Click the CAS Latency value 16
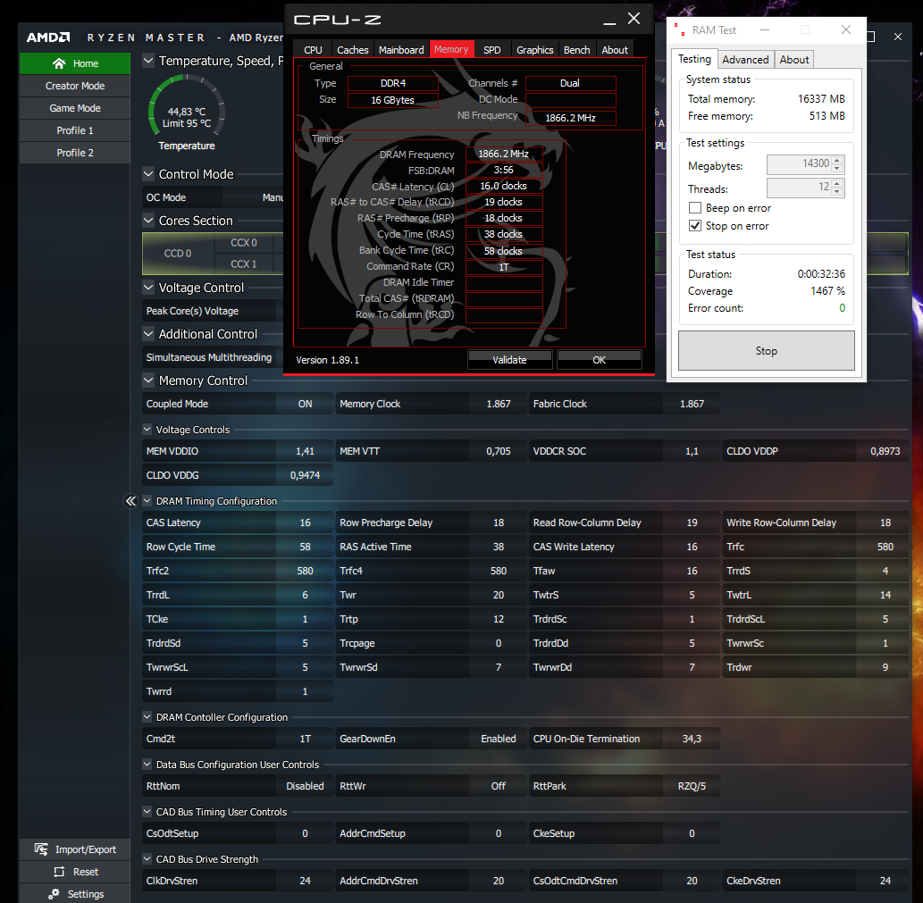Screen dimensions: 923x903 pos(305,523)
